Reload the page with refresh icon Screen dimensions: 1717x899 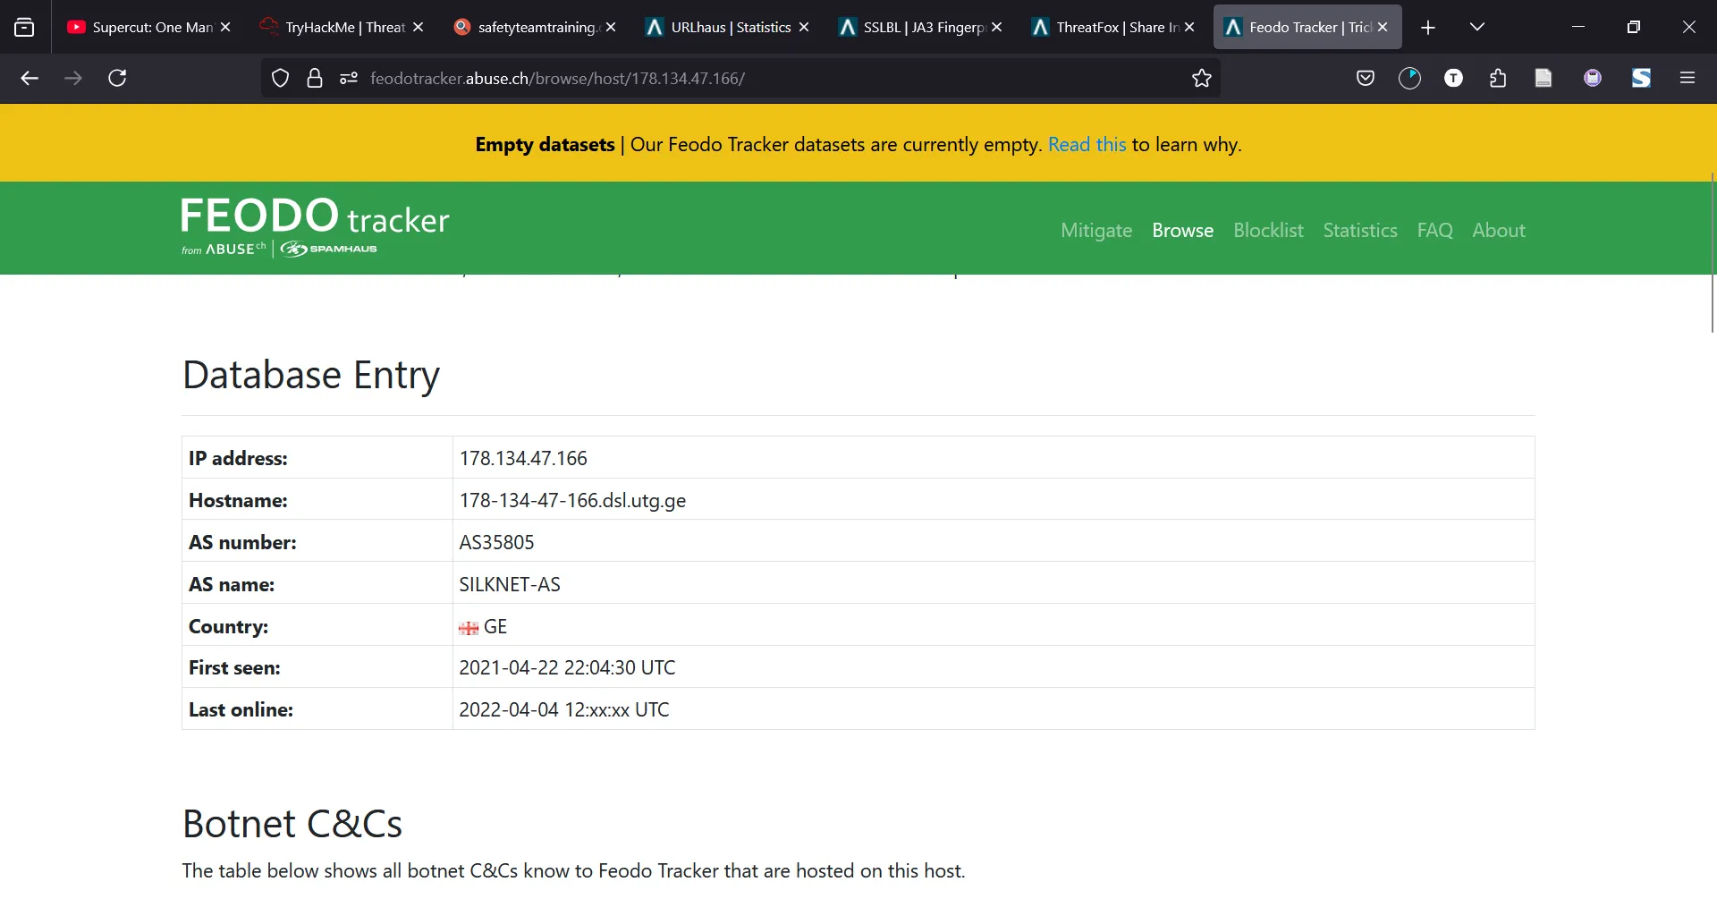(117, 78)
